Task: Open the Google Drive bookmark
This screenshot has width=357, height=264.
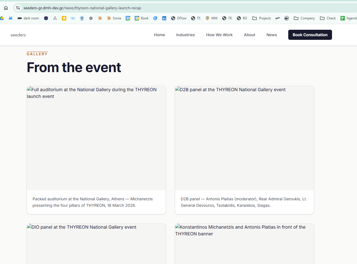Action: coord(1,18)
